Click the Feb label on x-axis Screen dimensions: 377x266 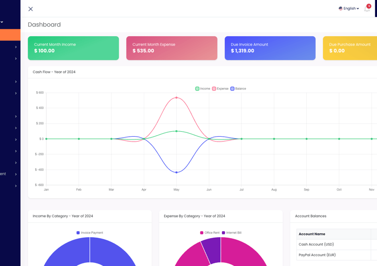point(79,190)
